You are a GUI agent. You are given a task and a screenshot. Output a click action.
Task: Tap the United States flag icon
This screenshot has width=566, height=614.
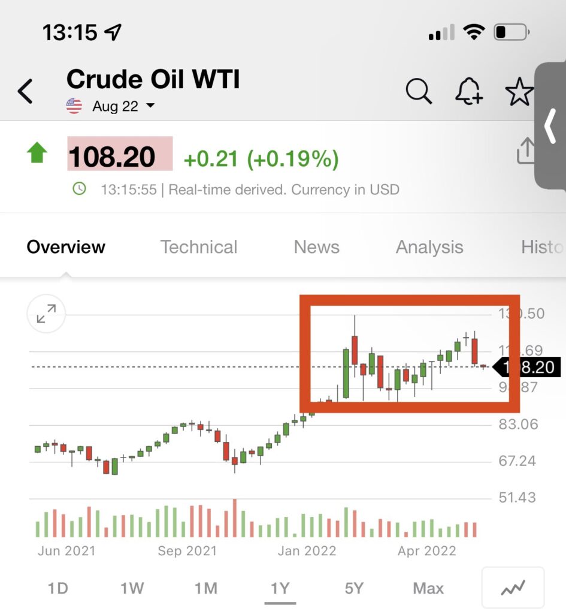(x=74, y=106)
